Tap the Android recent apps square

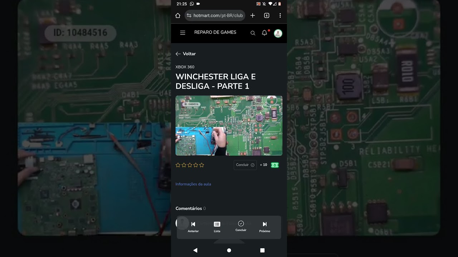point(262,250)
